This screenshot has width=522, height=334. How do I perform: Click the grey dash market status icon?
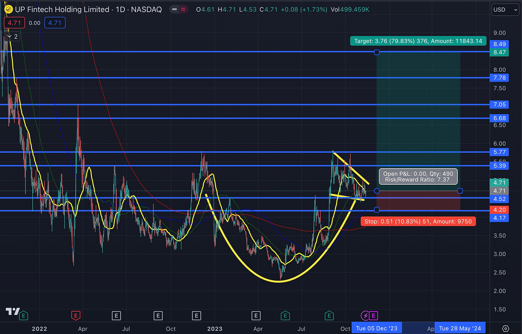pos(175,10)
